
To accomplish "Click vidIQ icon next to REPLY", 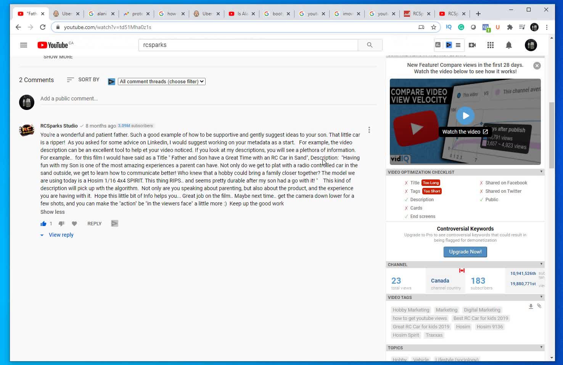I will (x=114, y=224).
